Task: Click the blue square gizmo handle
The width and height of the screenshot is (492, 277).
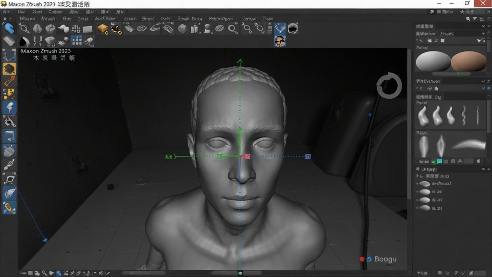Action: (x=308, y=156)
